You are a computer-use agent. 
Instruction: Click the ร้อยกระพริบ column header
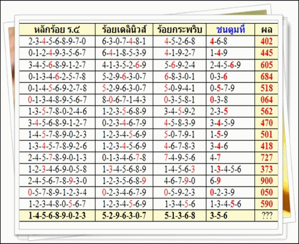(x=179, y=29)
